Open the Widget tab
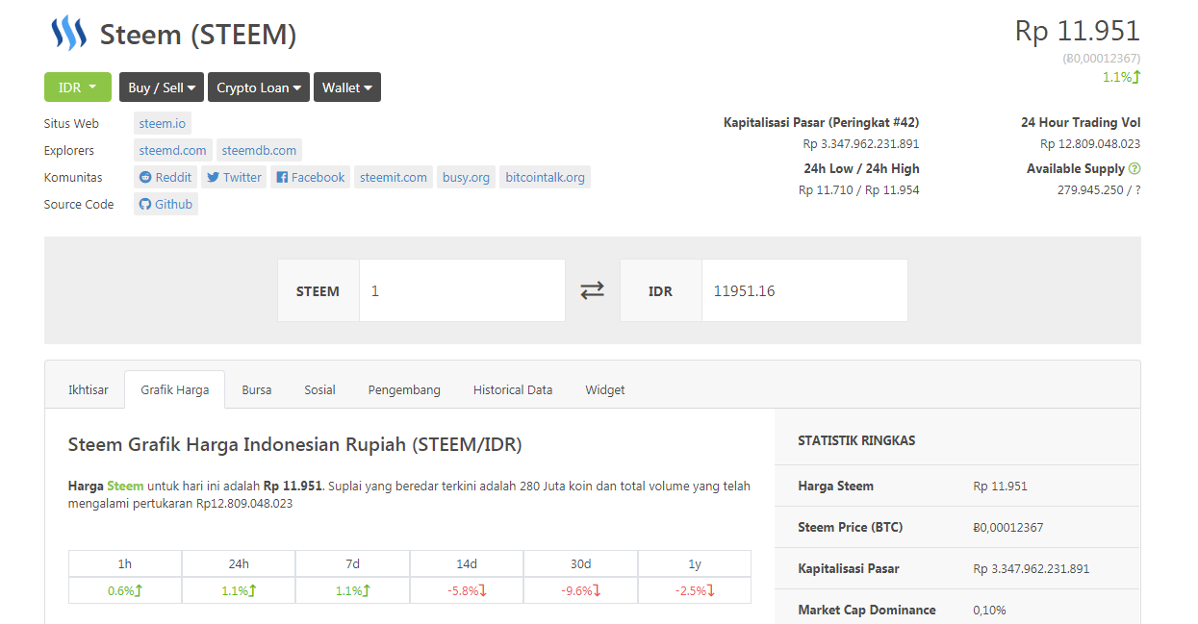The image size is (1198, 624). pyautogui.click(x=605, y=389)
